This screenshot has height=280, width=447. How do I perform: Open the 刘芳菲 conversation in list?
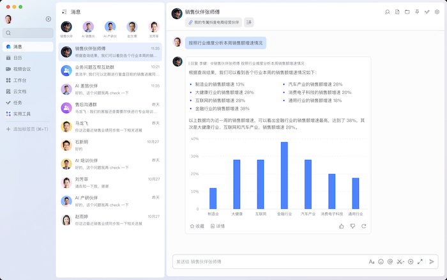110,183
